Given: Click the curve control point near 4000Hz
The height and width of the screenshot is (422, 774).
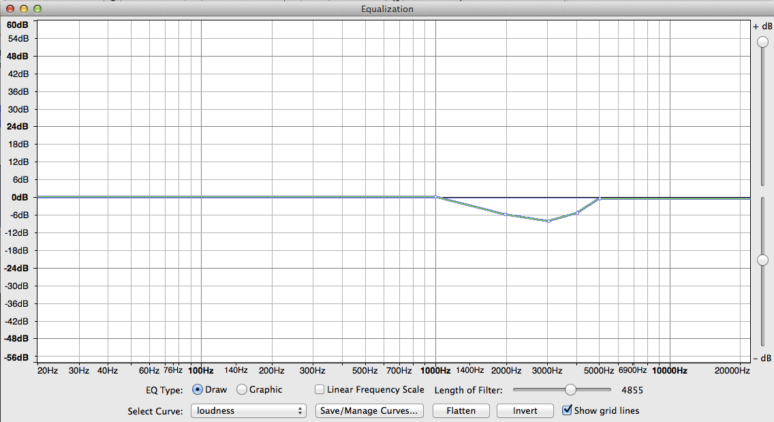Looking at the screenshot, I should click(577, 213).
